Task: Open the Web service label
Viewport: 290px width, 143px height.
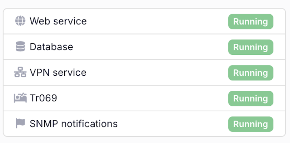Action: pos(58,21)
